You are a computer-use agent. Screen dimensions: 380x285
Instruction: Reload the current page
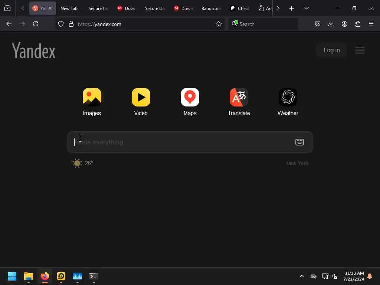pos(36,24)
